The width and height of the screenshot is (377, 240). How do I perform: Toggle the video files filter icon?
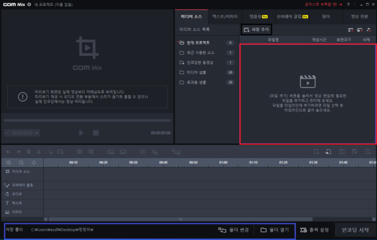(x=350, y=30)
